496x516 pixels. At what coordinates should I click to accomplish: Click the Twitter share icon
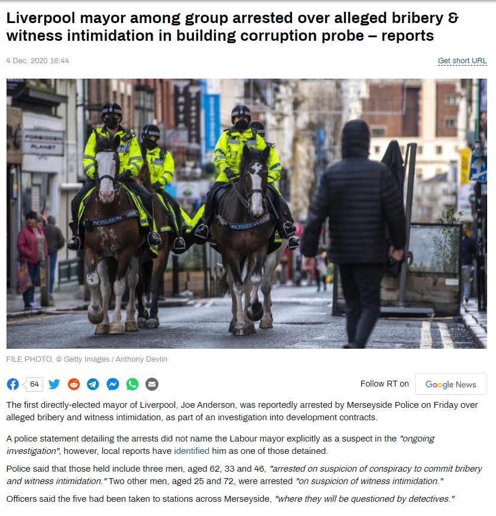point(54,384)
